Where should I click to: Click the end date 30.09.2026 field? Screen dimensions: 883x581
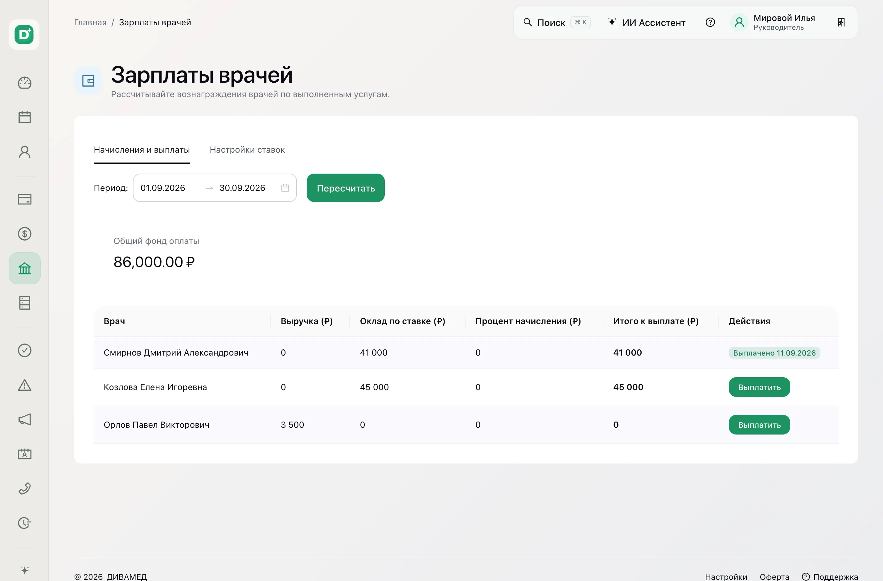click(x=242, y=188)
